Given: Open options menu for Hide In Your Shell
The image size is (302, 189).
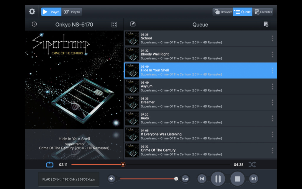Looking at the screenshot, I should 272,70.
